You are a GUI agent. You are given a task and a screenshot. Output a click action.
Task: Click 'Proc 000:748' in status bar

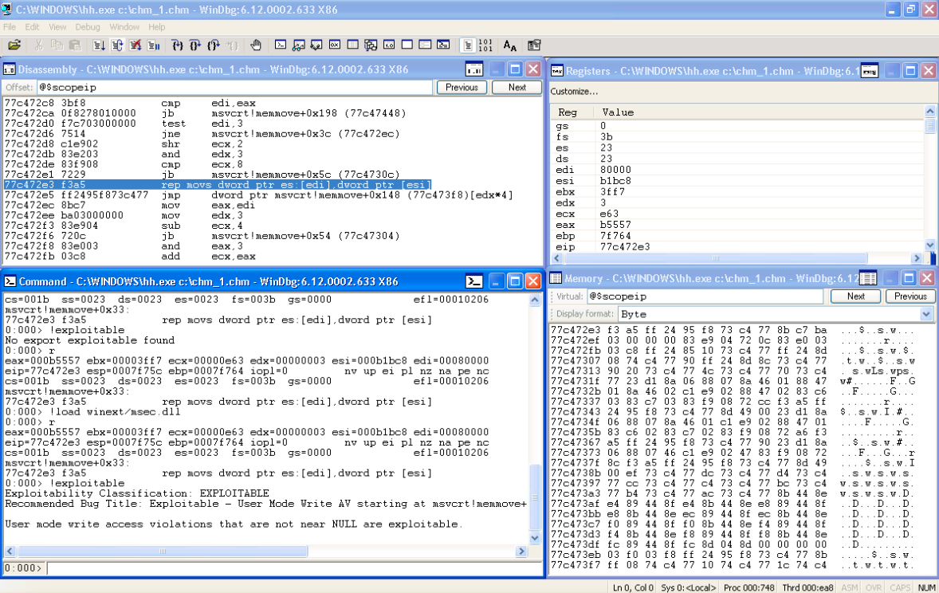click(x=748, y=587)
